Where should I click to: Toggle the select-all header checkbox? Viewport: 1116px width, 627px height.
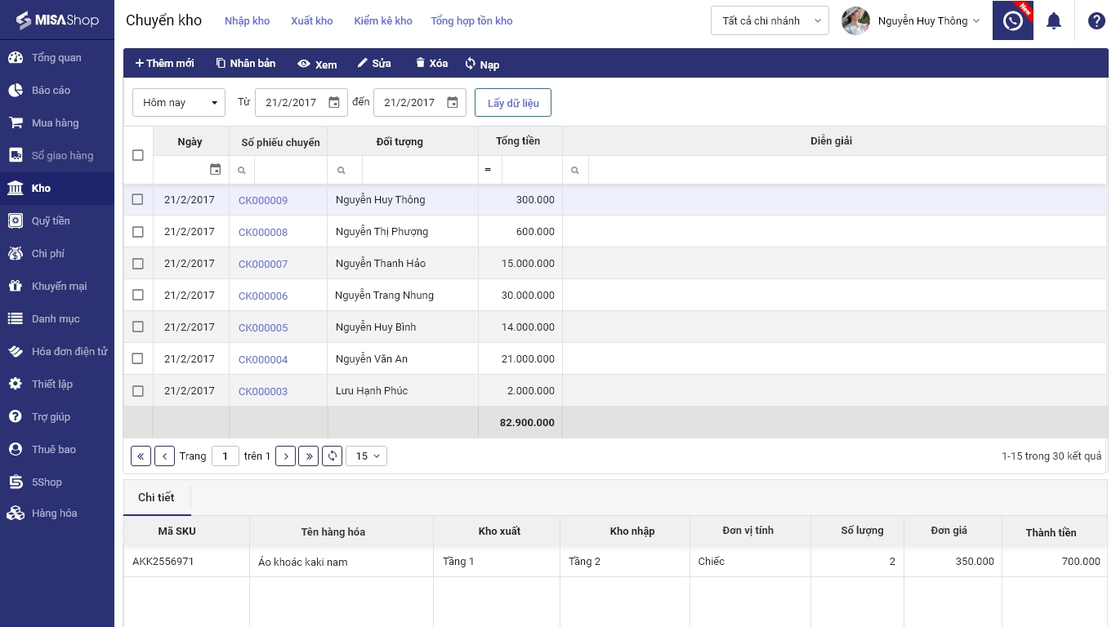click(x=137, y=155)
